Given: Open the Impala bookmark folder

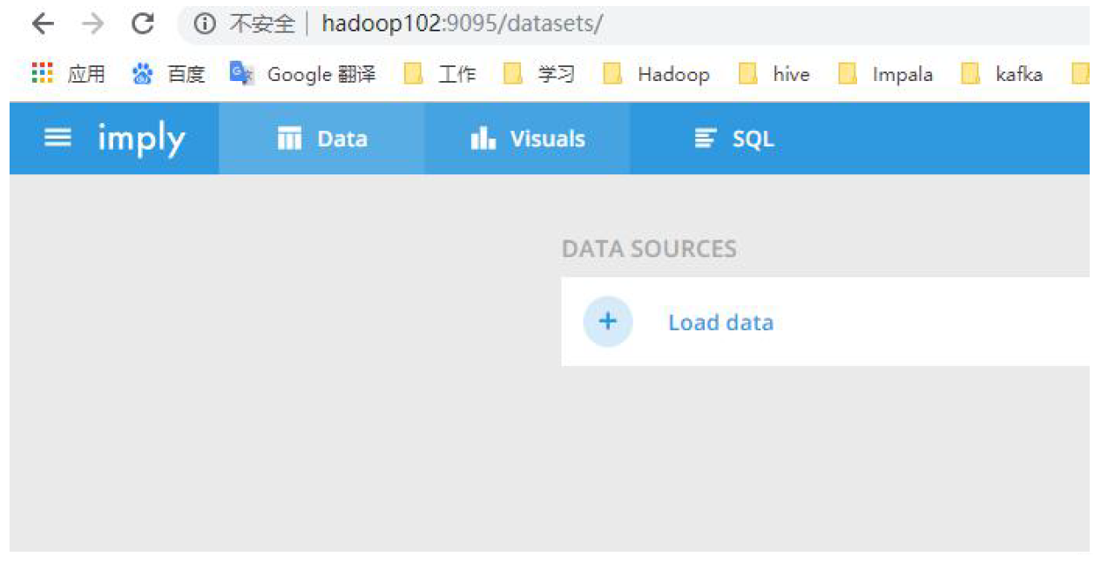Looking at the screenshot, I should (885, 74).
